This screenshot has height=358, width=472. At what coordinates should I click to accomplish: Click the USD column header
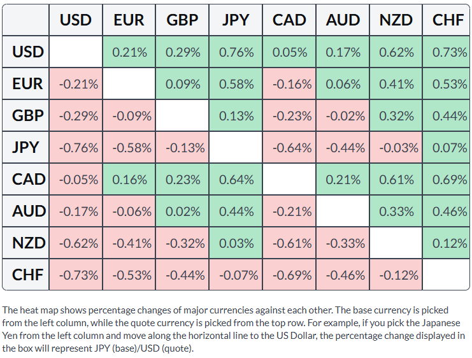[x=76, y=20]
